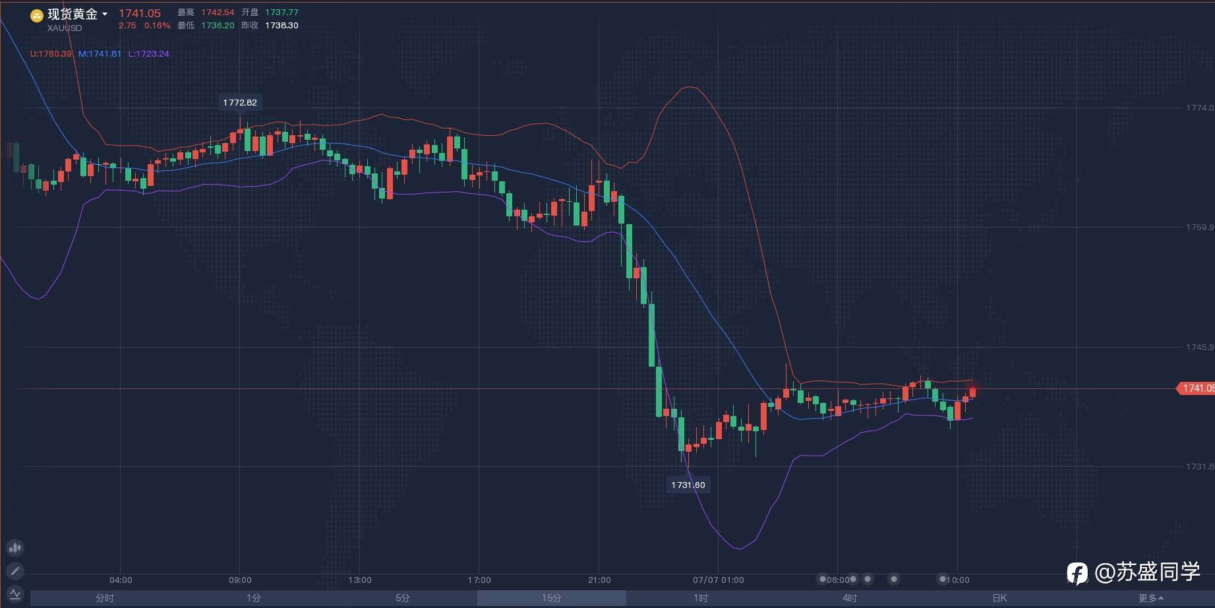
Task: Switch to the 1时 timeframe tab
Action: pos(701,598)
